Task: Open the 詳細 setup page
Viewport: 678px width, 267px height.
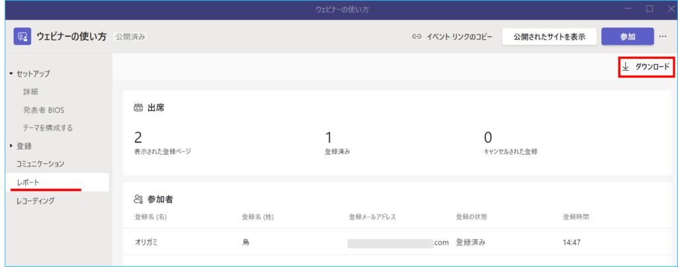Action: 30,91
